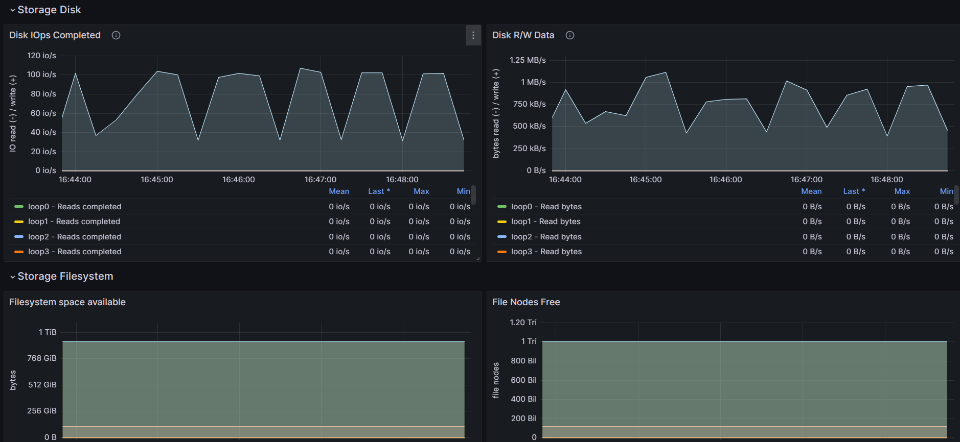Toggle loop1 Reads completed series visibility
960x442 pixels.
point(74,222)
